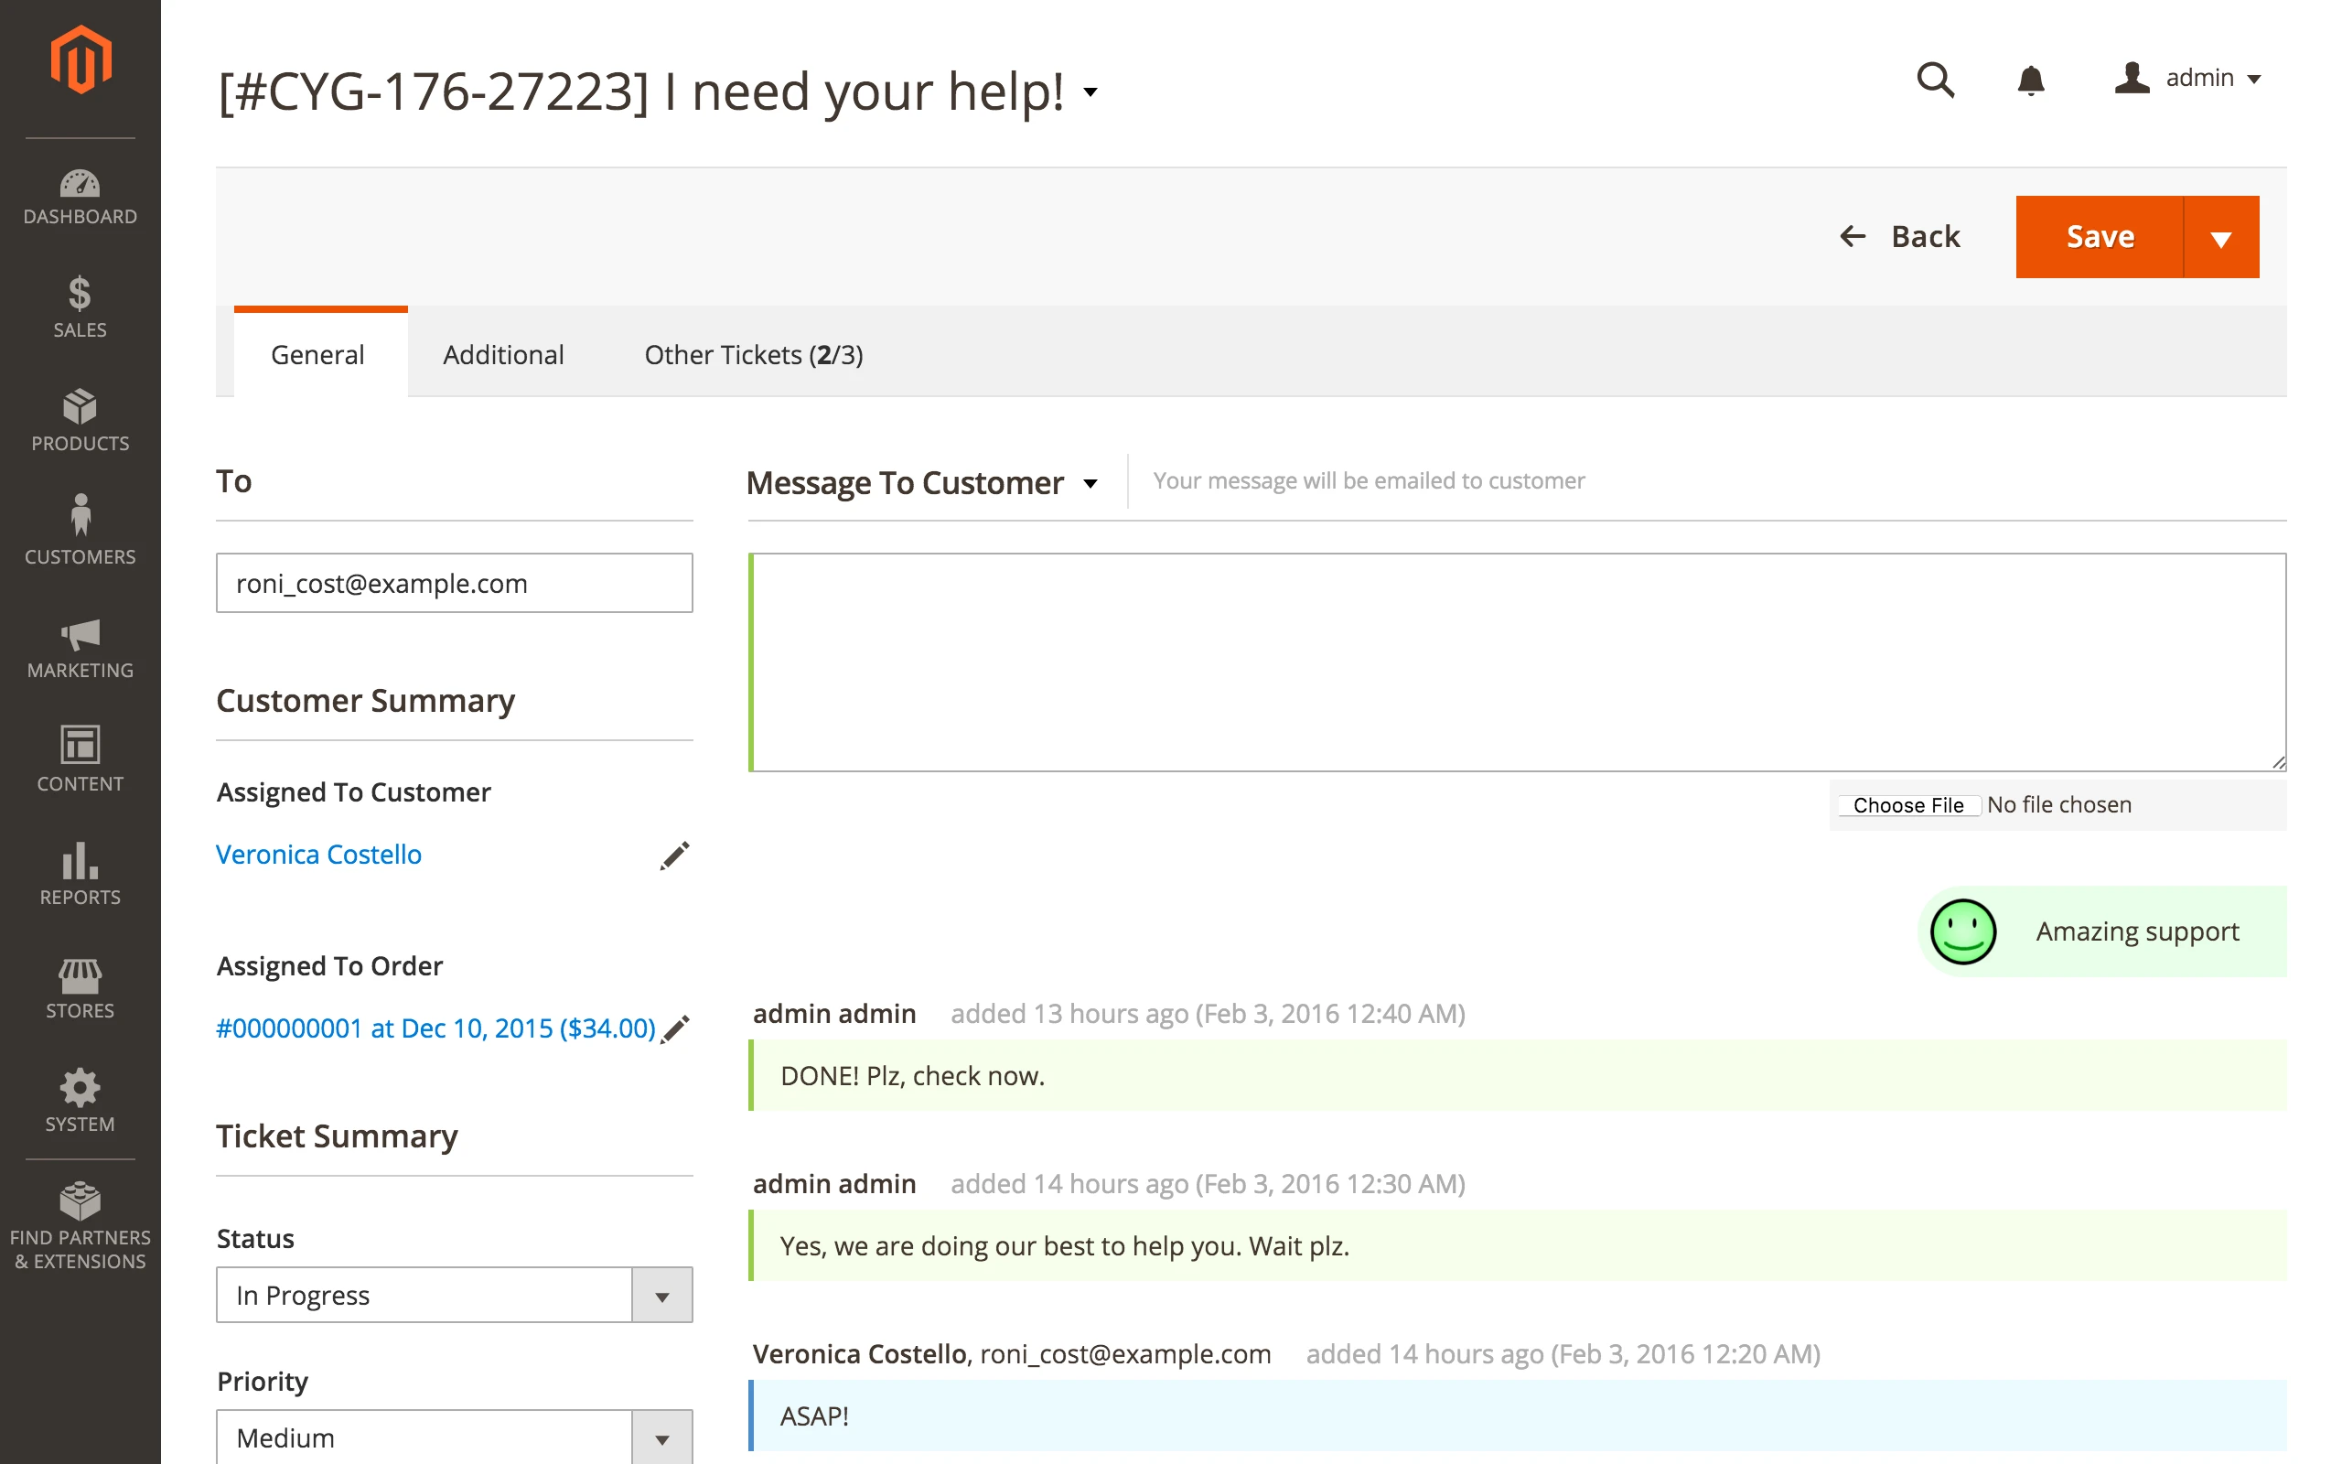2342x1464 pixels.
Task: Click the Magento logo
Action: (x=81, y=60)
